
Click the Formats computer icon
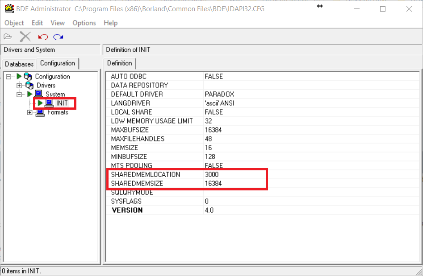click(x=40, y=112)
